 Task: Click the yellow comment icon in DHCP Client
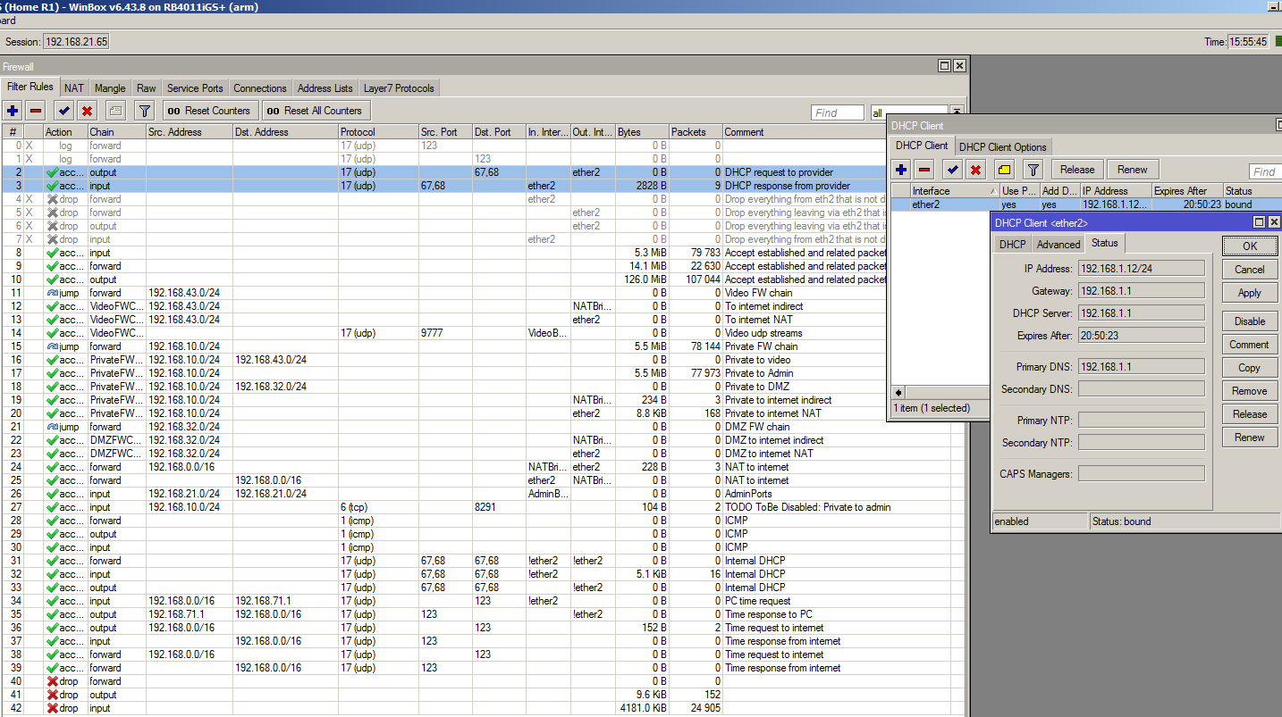coord(1004,170)
